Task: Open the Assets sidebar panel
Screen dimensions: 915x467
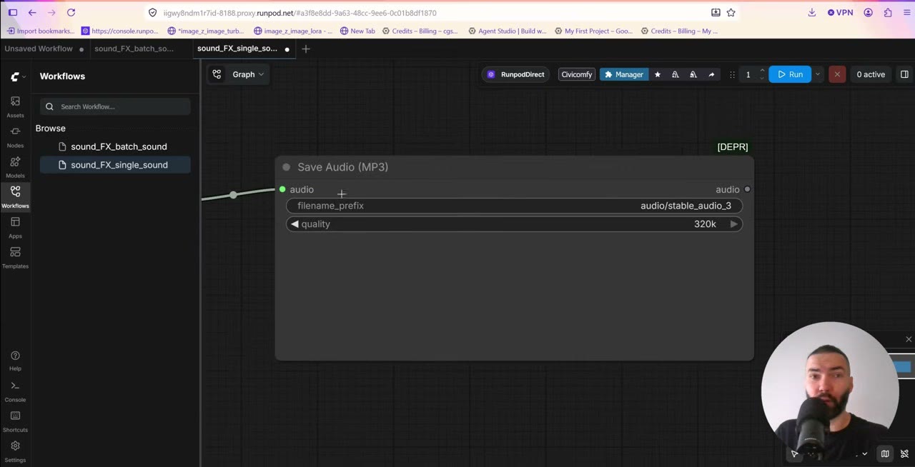Action: pos(15,106)
